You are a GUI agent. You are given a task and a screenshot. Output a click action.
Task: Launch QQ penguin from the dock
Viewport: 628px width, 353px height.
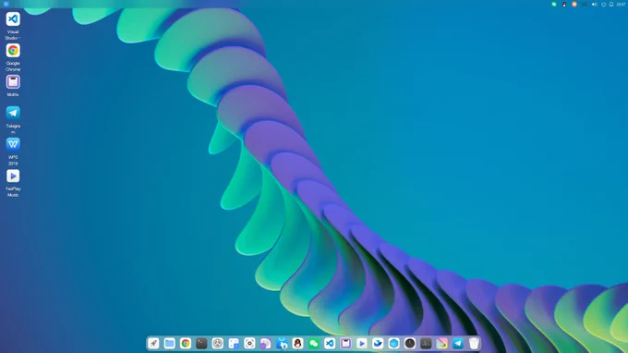(x=297, y=344)
